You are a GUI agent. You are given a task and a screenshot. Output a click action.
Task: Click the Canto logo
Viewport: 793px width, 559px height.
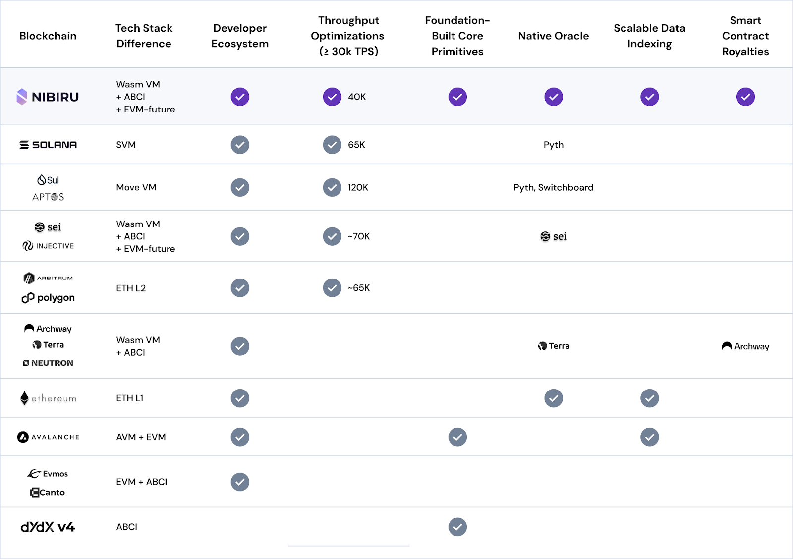(x=48, y=492)
